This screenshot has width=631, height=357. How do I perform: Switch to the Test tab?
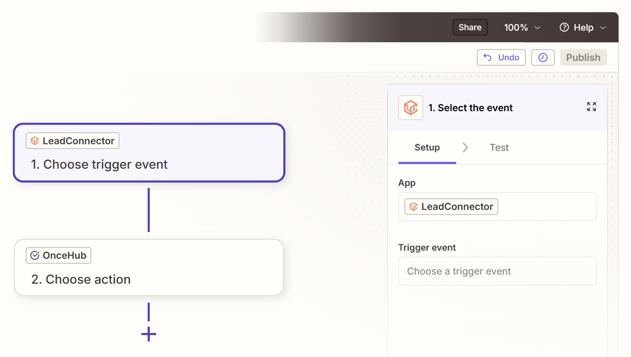point(499,148)
